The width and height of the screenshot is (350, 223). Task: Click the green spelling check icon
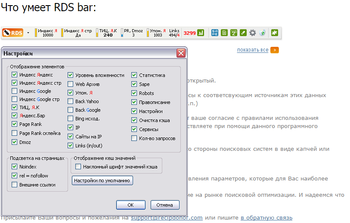234,33
